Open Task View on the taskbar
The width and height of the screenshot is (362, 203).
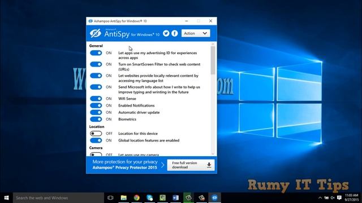click(x=110, y=198)
